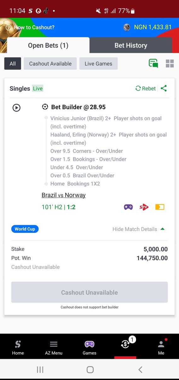
Task: Filter bets by Live Games
Action: tap(98, 64)
